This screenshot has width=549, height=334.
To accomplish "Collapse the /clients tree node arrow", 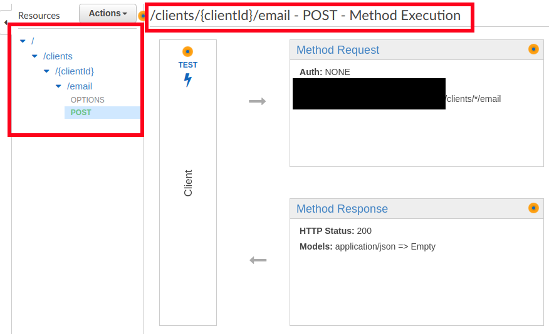I will click(34, 56).
